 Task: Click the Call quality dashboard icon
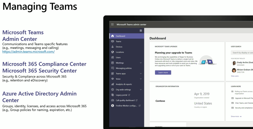tap(113, 100)
